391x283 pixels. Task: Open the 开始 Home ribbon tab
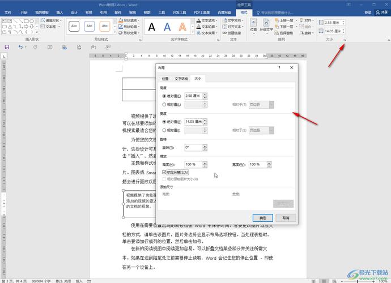[24, 12]
